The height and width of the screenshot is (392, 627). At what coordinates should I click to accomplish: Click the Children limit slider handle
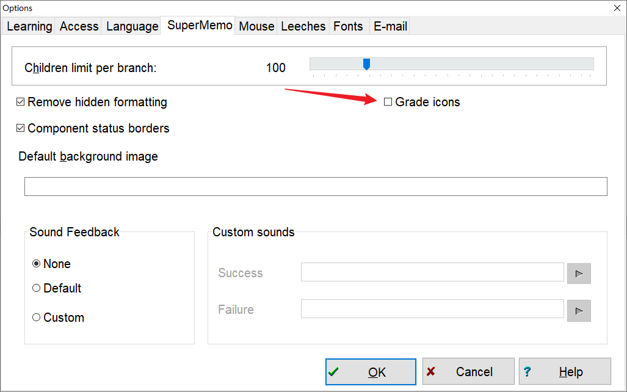coord(366,64)
